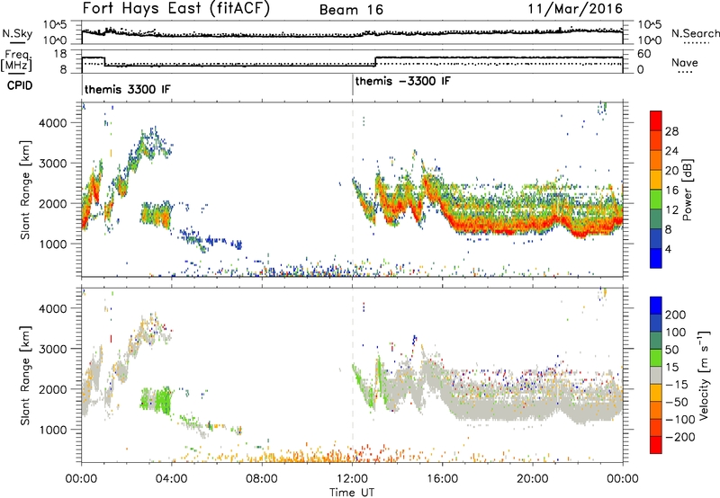Click the date '11/Mar/2016'

575,9
